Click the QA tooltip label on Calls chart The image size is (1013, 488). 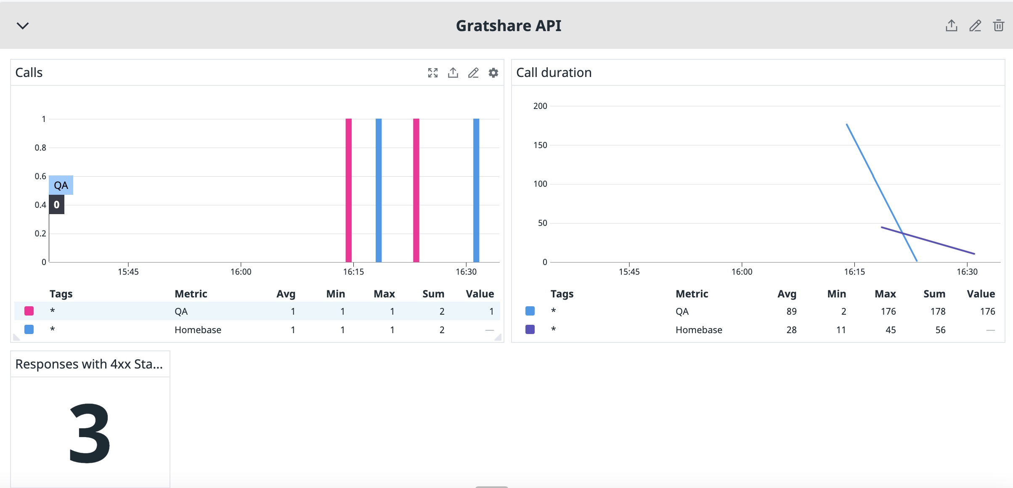pyautogui.click(x=61, y=185)
